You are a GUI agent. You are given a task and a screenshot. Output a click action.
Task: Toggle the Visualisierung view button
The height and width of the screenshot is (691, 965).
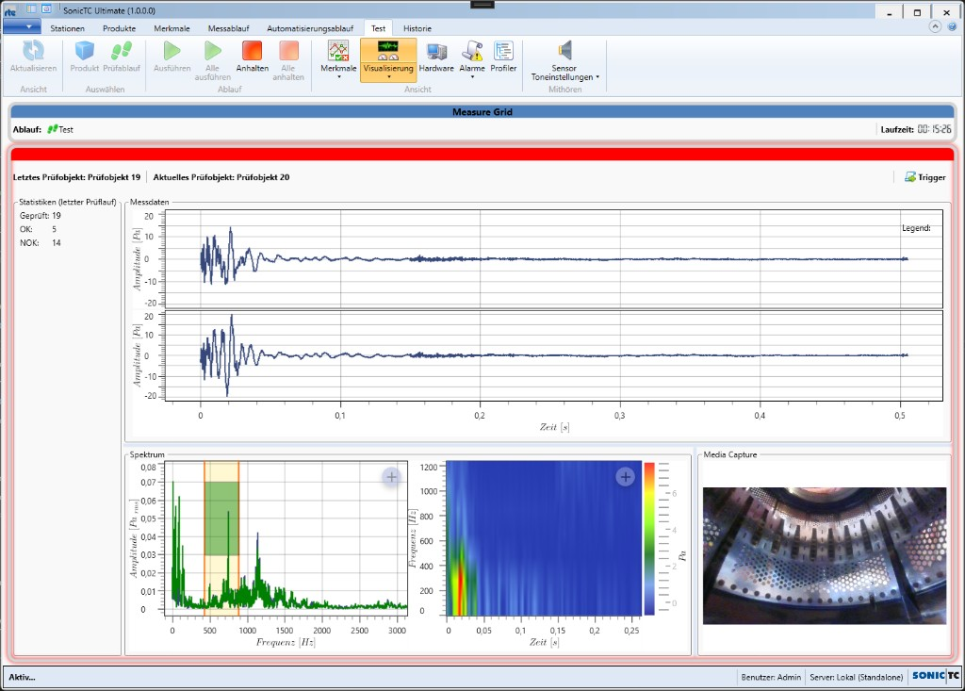(387, 59)
